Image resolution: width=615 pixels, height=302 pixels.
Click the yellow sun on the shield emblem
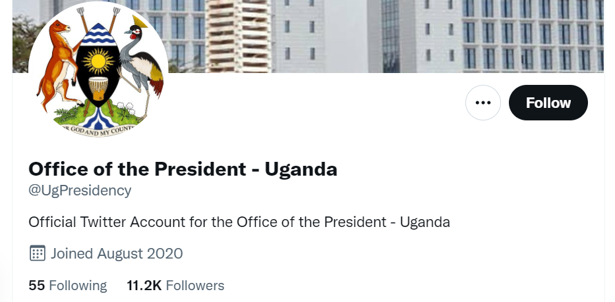coord(99,64)
